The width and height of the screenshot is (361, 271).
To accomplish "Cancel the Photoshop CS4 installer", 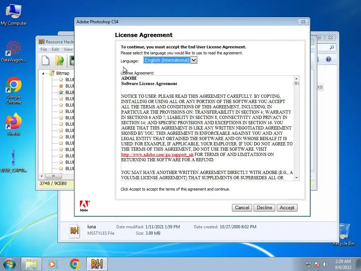I will tap(242, 207).
